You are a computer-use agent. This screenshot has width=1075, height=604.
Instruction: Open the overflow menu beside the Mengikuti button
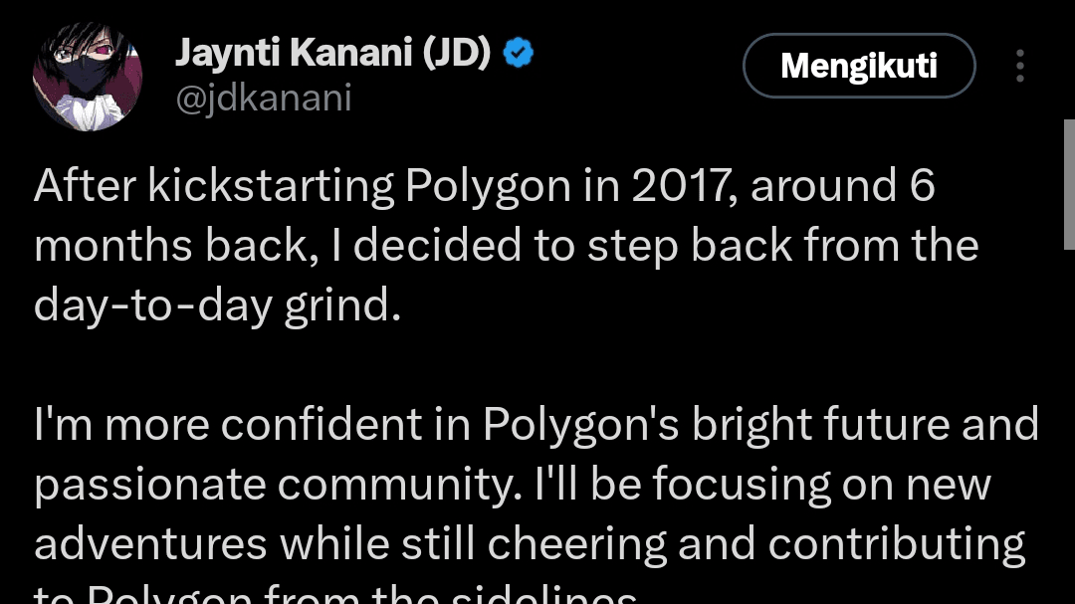1019,65
